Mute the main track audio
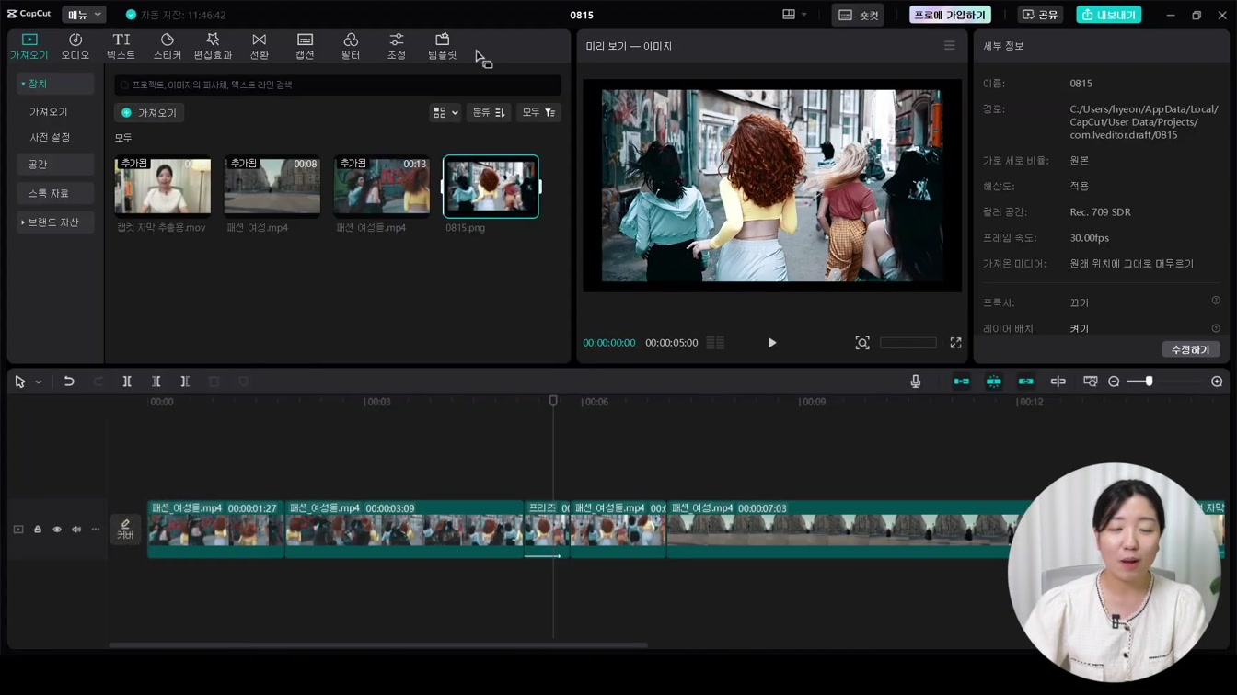1237x695 pixels. (x=76, y=530)
